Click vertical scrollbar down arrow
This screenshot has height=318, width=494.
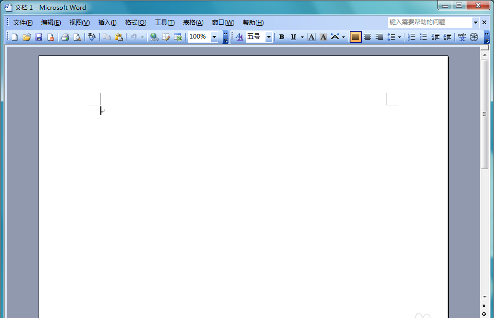click(485, 296)
